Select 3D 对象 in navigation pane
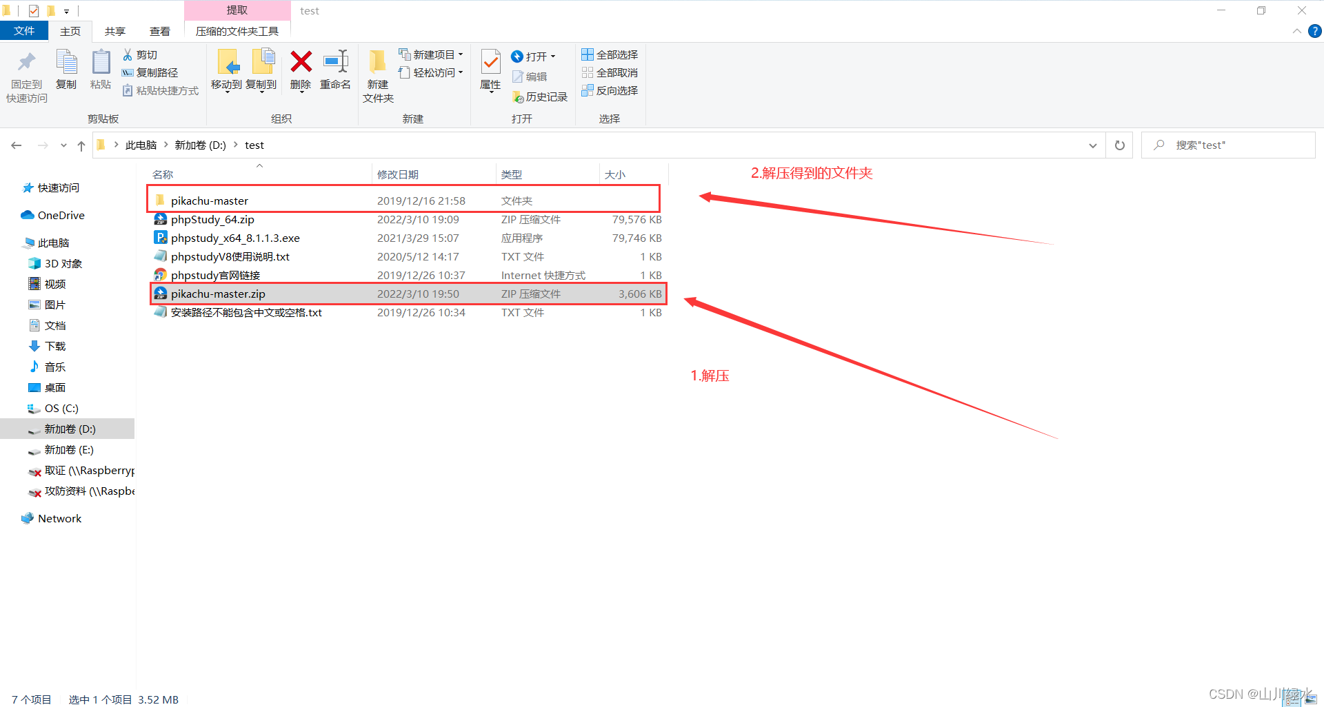Screen dimensions: 1324x707 56,263
